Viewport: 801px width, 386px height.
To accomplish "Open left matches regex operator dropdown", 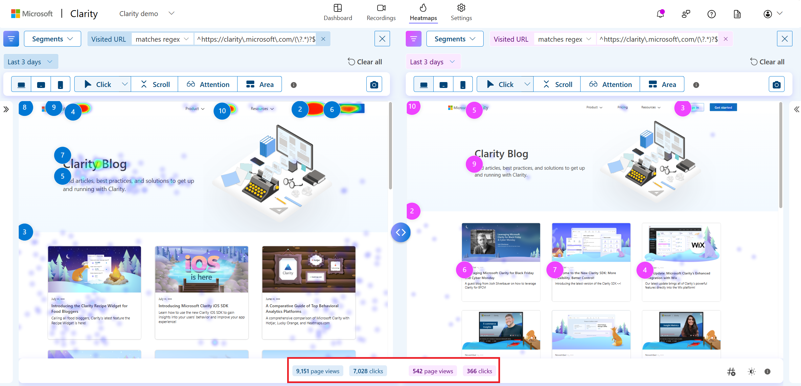I will 162,39.
